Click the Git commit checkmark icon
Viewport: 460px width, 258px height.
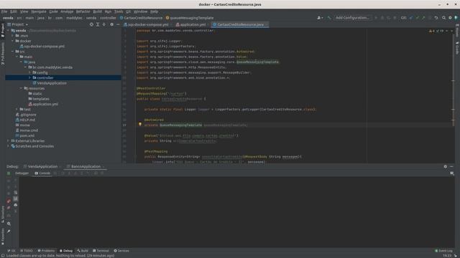(x=417, y=18)
